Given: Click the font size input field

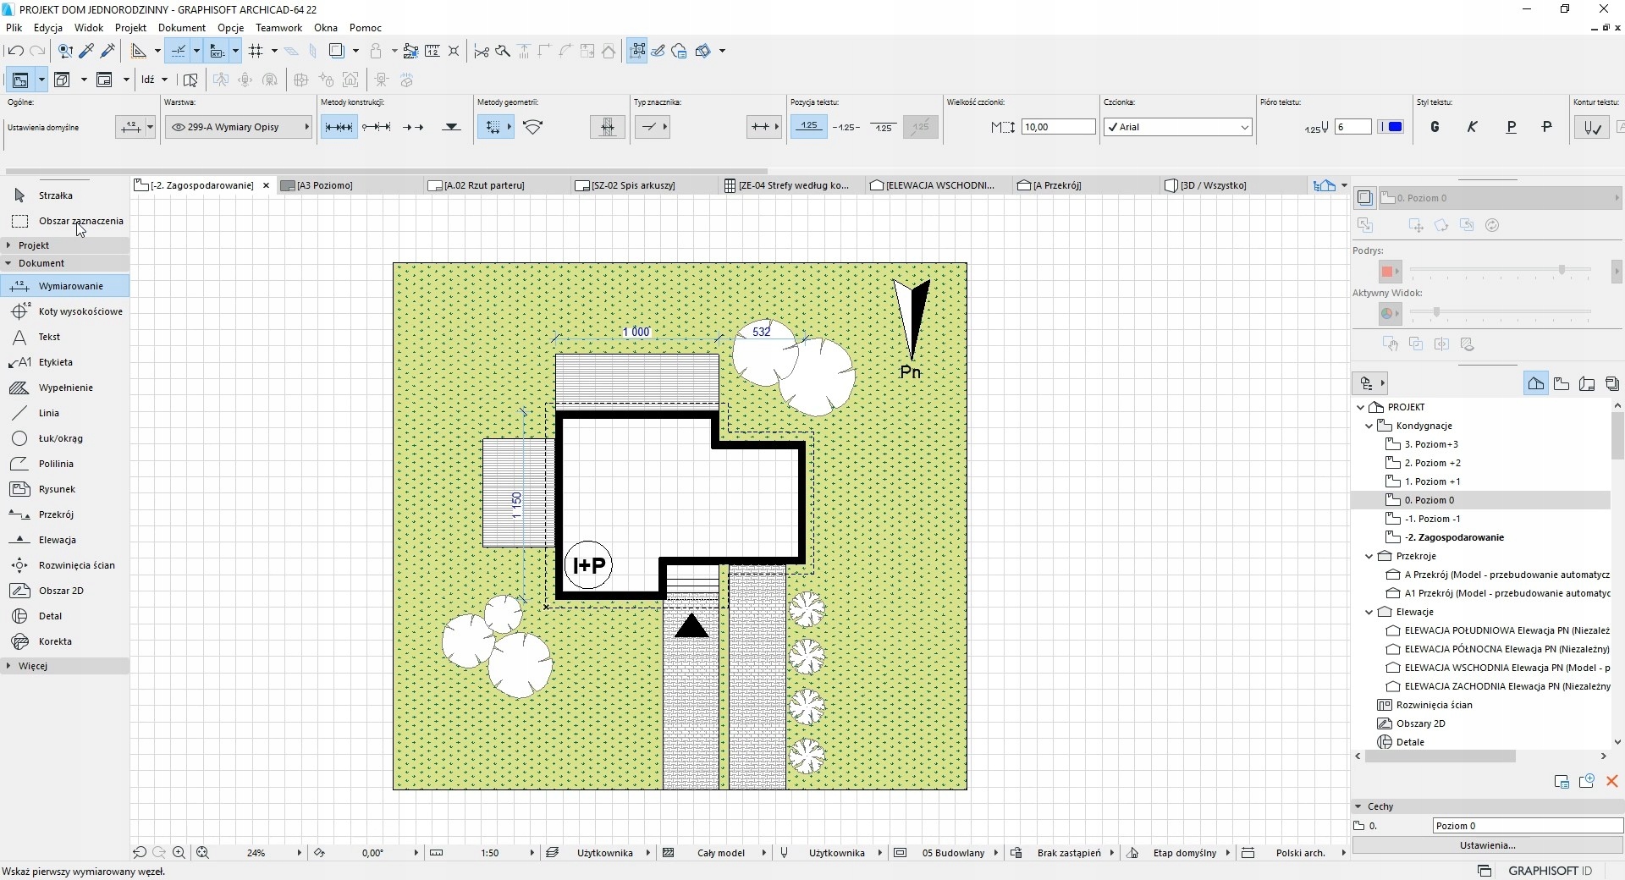Looking at the screenshot, I should click(x=1058, y=127).
